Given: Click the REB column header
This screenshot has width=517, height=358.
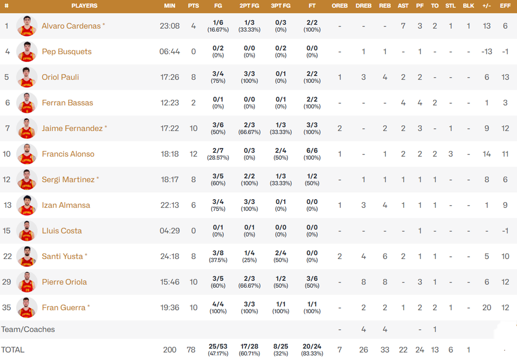Looking at the screenshot, I should [385, 6].
